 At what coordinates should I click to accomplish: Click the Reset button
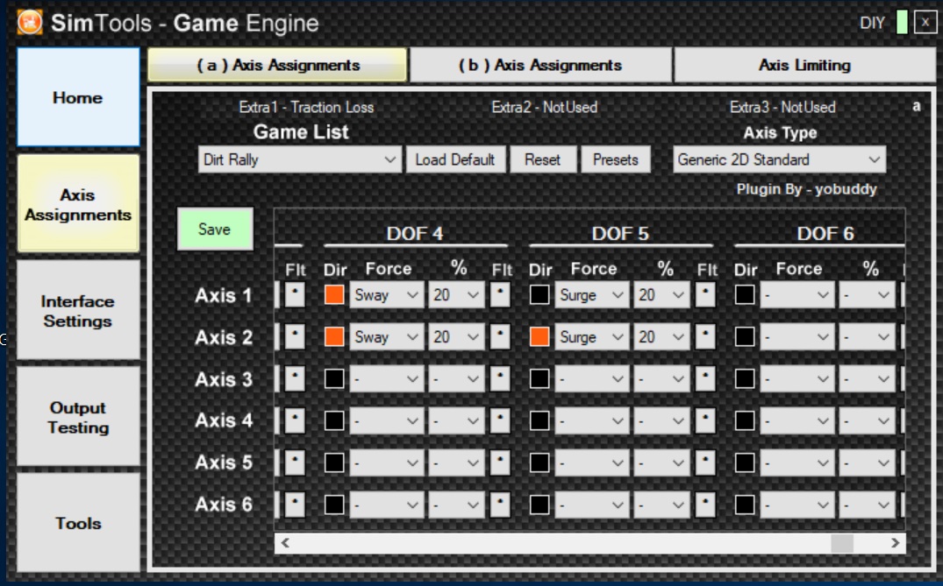pos(542,159)
